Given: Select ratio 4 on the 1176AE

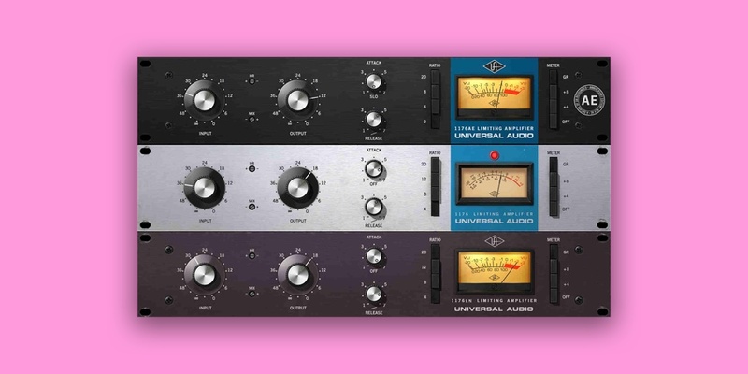Looking at the screenshot, I should [x=435, y=107].
